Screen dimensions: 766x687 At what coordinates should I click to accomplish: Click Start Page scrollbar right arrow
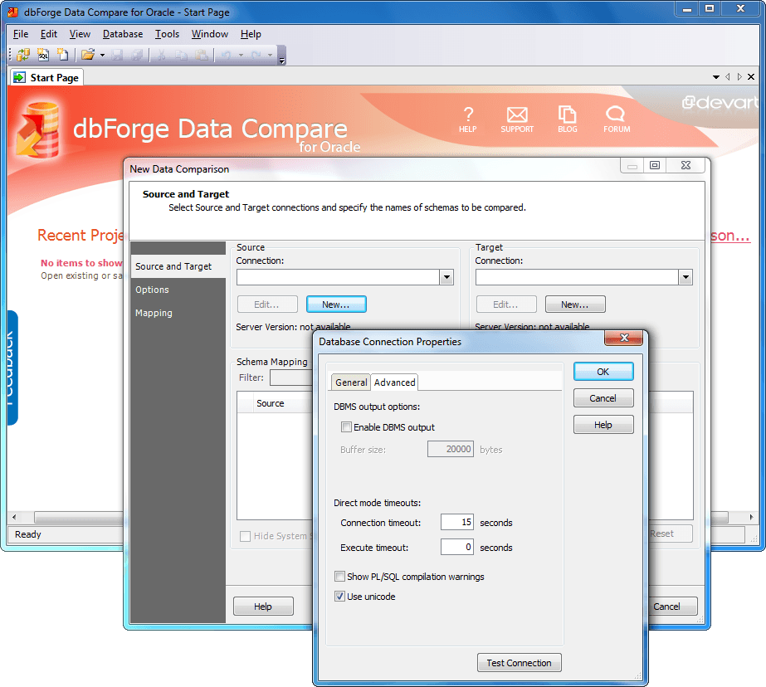pos(751,517)
